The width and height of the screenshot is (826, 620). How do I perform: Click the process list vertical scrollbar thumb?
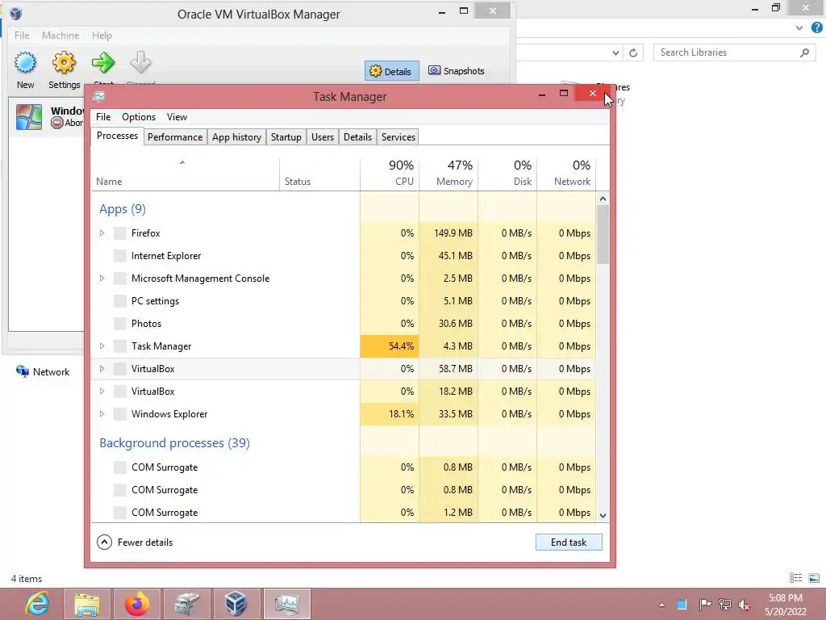coord(603,234)
